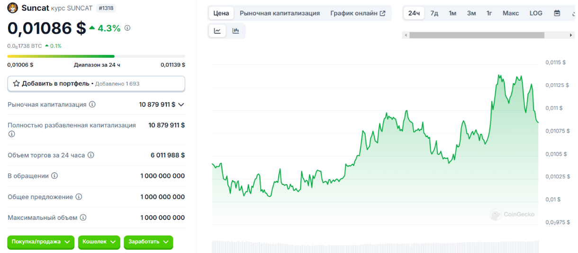
Task: Select the Цена tab
Action: 221,13
